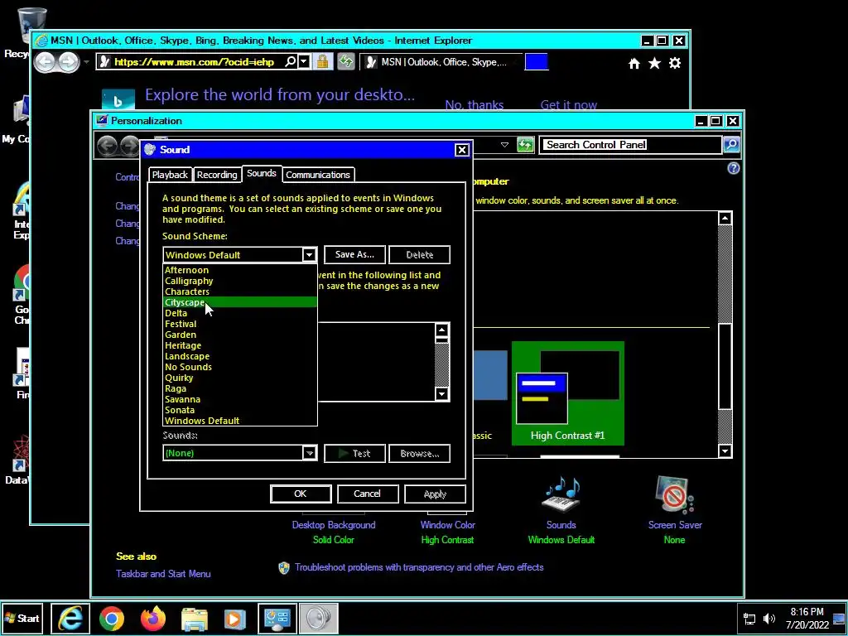This screenshot has height=636, width=848.
Task: Select Heritage sound scheme
Action: coord(240,345)
